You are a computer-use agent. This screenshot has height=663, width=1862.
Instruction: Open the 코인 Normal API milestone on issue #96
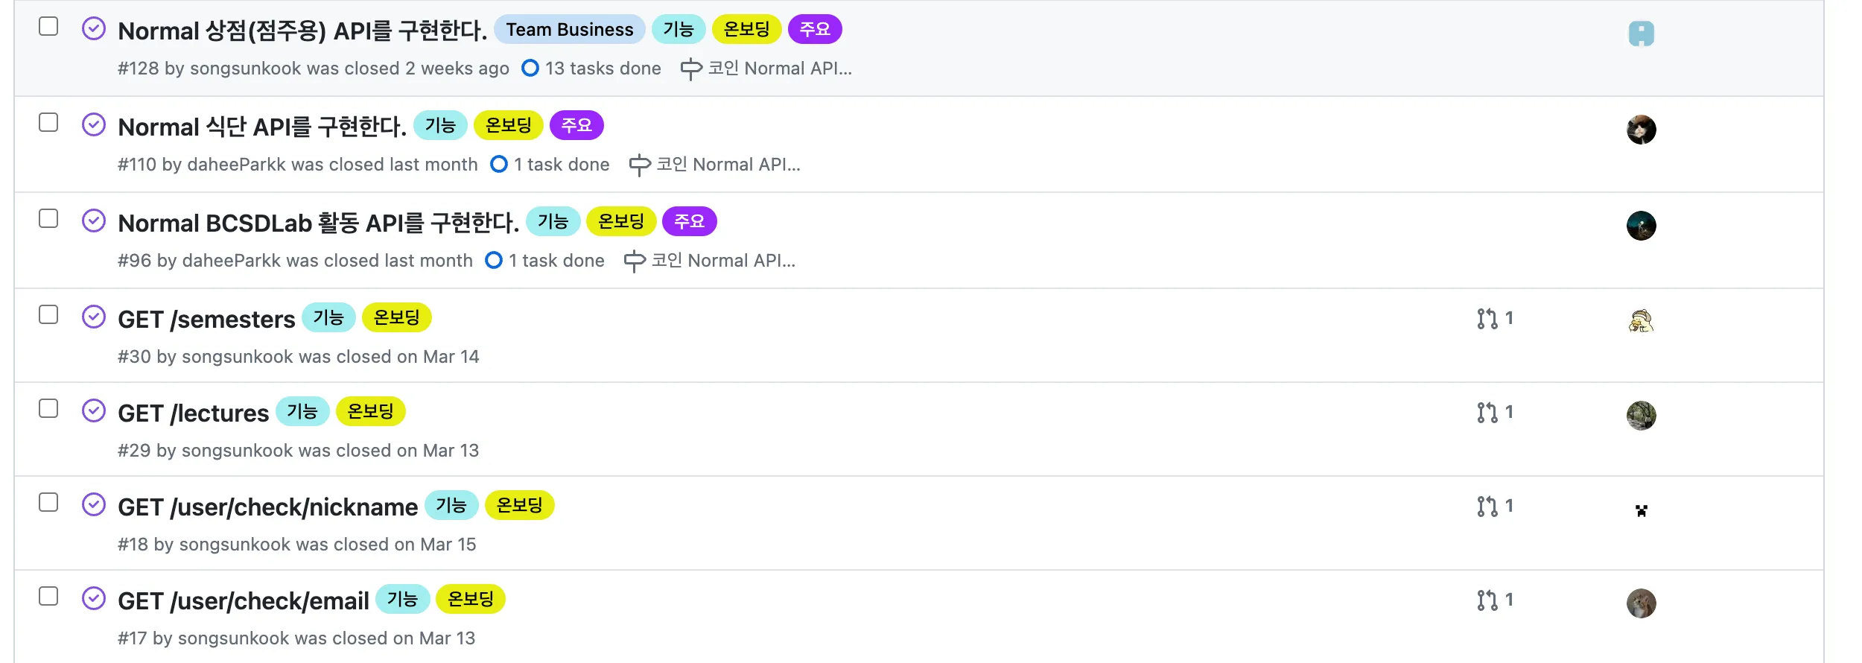722,261
